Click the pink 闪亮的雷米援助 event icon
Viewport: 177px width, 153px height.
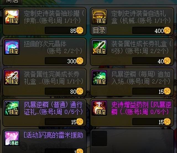coord(12,138)
